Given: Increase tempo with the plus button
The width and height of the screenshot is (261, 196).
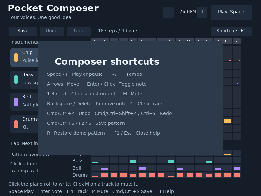Looking at the screenshot, I should click(202, 12).
